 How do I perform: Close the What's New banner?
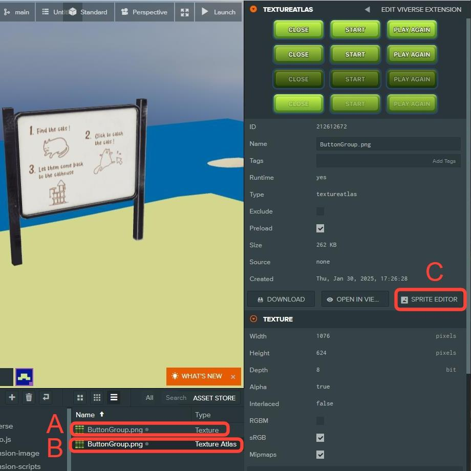click(x=233, y=377)
